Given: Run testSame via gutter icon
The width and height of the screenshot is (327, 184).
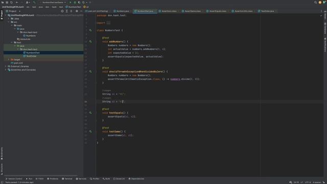Looking at the screenshot, I should (x=90, y=131).
